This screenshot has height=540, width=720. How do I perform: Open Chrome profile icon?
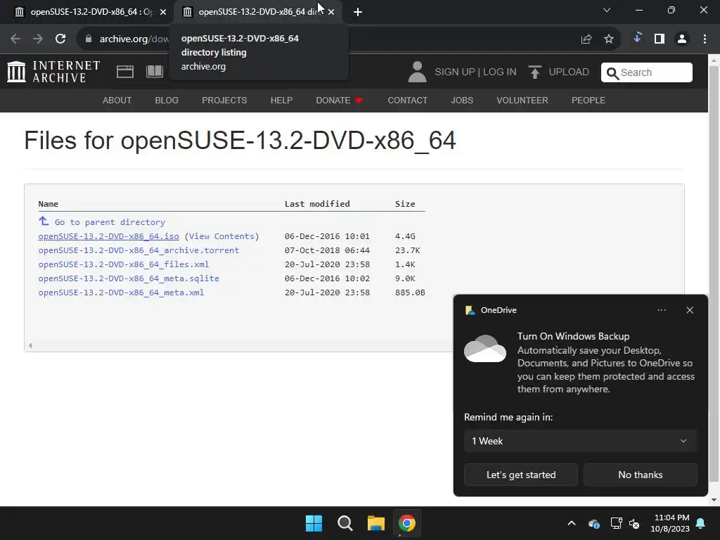tap(682, 39)
